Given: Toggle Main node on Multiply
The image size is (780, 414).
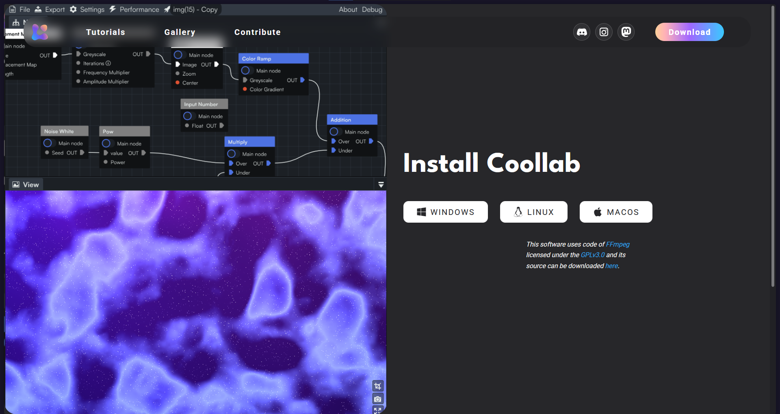Looking at the screenshot, I should coord(232,154).
